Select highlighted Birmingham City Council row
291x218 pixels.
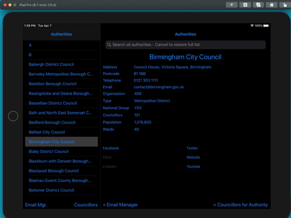[61, 142]
